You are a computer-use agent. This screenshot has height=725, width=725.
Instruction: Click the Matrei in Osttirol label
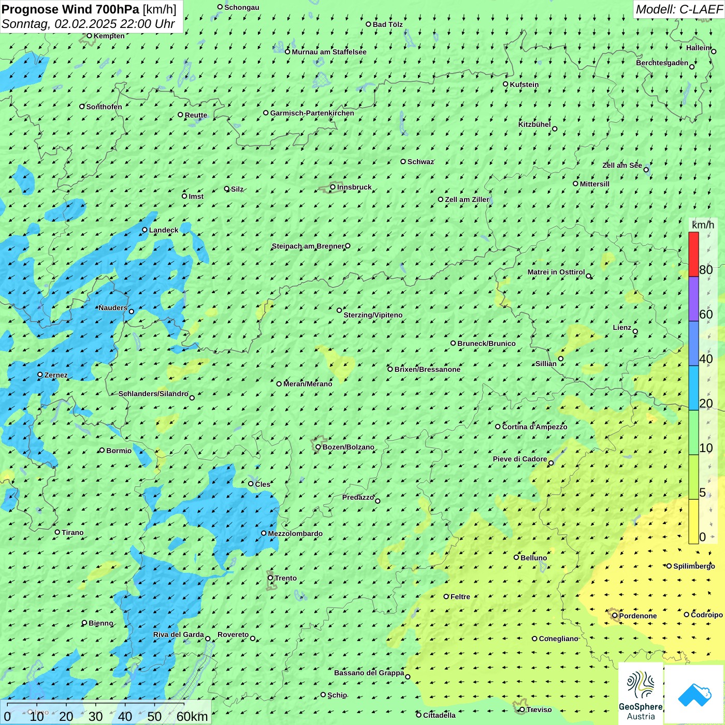556,272
